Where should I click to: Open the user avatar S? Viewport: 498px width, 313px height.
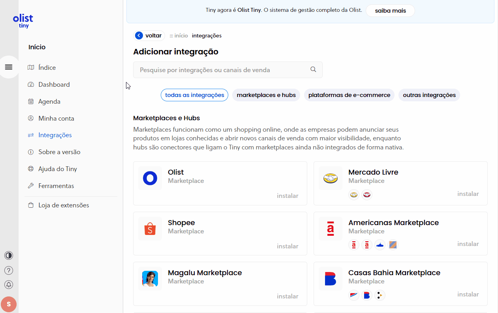(9, 304)
